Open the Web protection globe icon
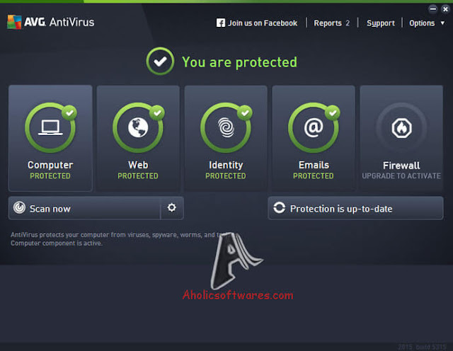The height and width of the screenshot is (351, 453). click(138, 127)
